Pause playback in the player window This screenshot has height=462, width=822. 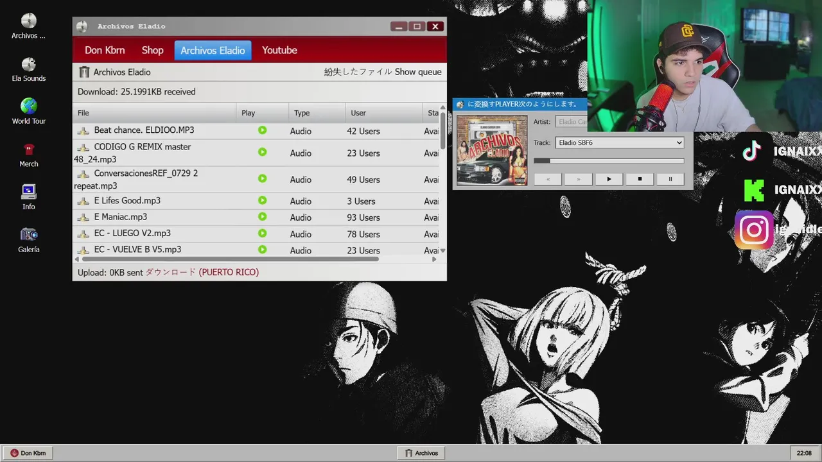670,179
